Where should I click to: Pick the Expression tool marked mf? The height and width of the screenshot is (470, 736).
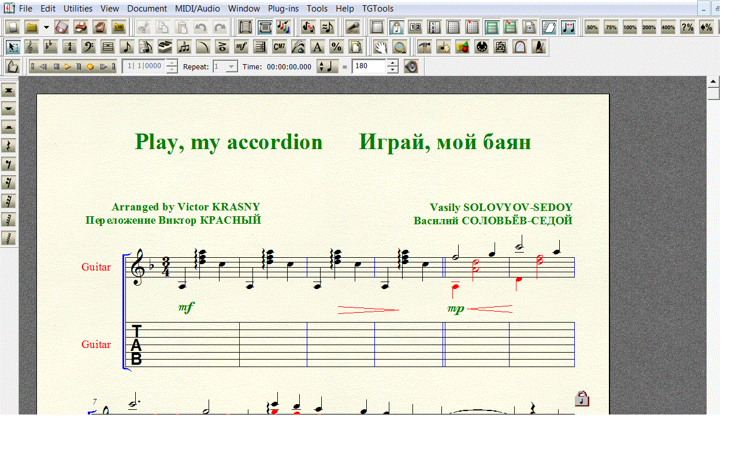click(x=241, y=47)
